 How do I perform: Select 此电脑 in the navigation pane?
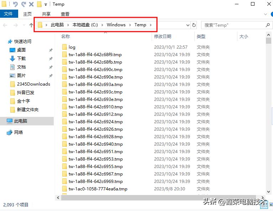click(21, 121)
